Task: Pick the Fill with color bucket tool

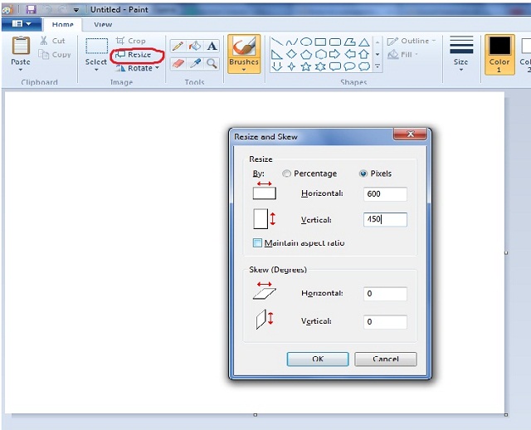Action: tap(195, 46)
